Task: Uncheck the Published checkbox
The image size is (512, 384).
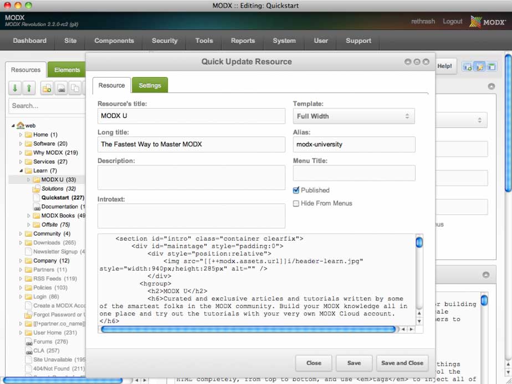Action: click(296, 190)
